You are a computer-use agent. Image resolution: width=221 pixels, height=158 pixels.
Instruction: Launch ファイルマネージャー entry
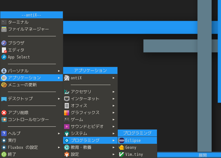click(32, 29)
